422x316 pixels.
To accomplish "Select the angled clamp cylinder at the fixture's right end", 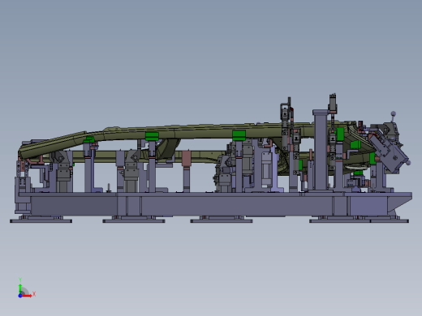I will 390,153.
